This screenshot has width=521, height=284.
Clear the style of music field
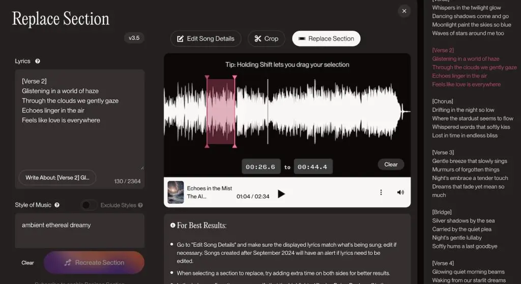pyautogui.click(x=27, y=263)
